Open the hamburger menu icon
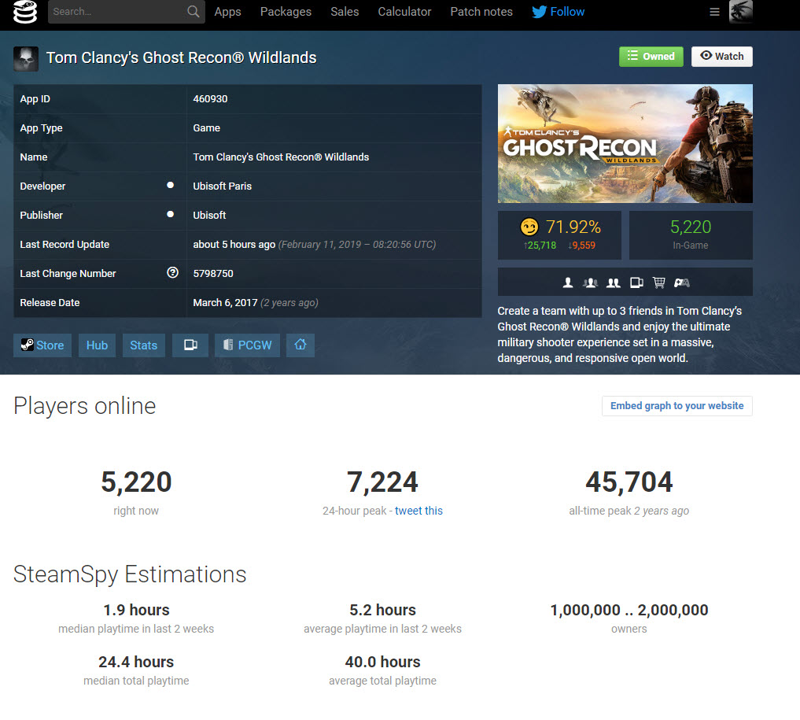This screenshot has height=720, width=800. point(714,12)
